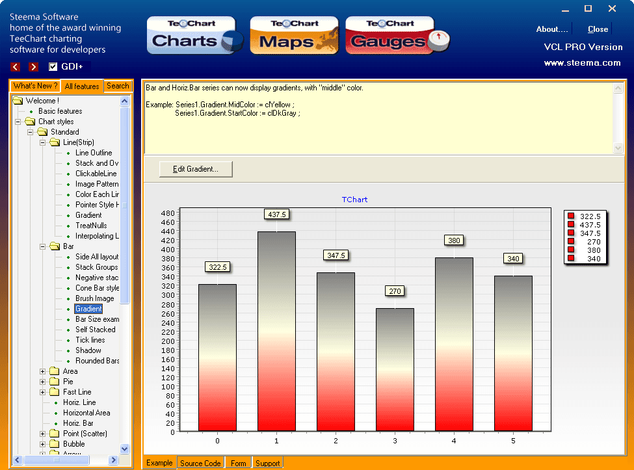Select Gradient item under Line(Strip)

click(88, 215)
